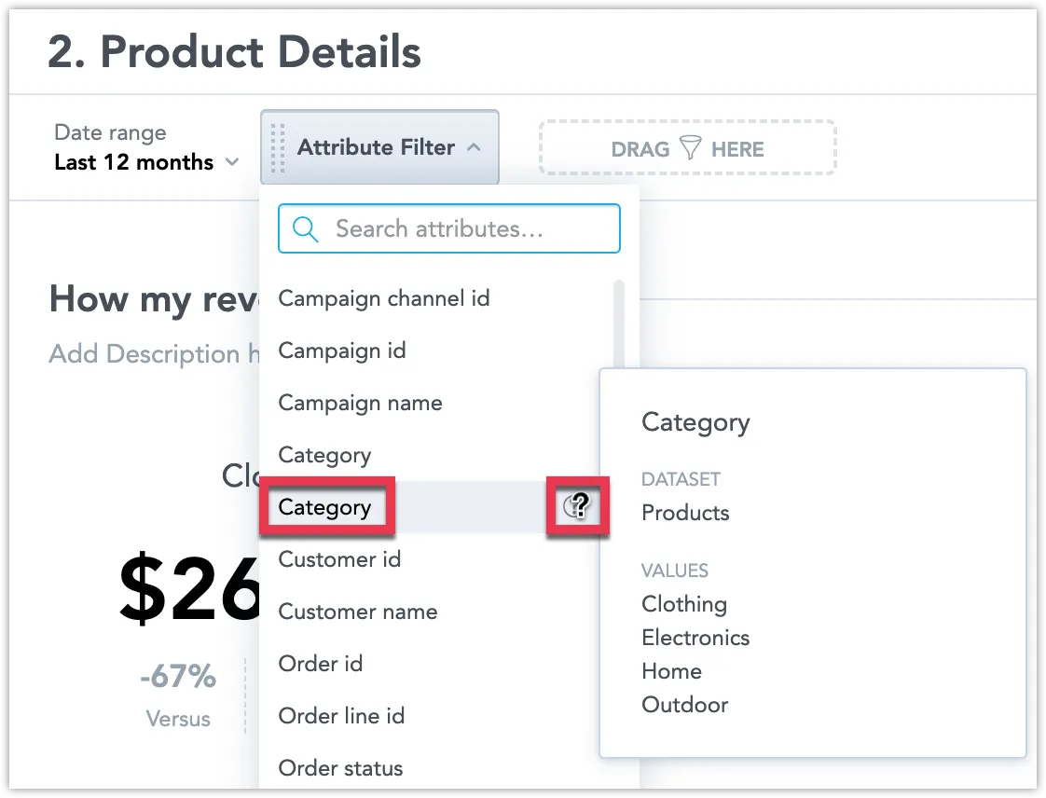The height and width of the screenshot is (798, 1046).
Task: Click the search magnifier icon
Action: [x=303, y=227]
